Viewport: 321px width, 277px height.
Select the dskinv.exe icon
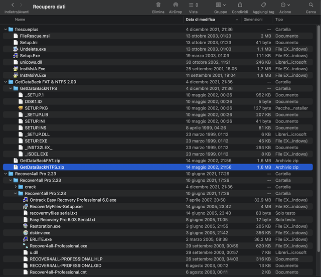(x=26, y=233)
